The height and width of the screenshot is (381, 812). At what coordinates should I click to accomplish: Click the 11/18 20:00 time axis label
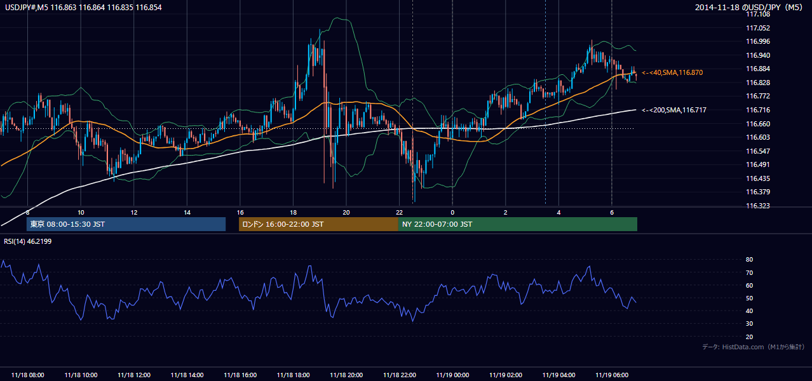346,375
